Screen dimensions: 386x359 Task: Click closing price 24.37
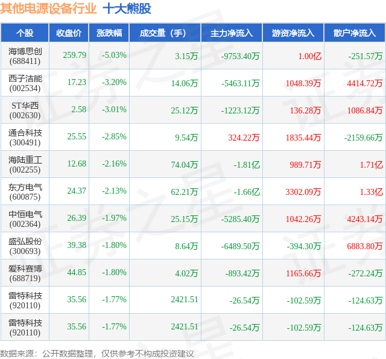(x=77, y=191)
